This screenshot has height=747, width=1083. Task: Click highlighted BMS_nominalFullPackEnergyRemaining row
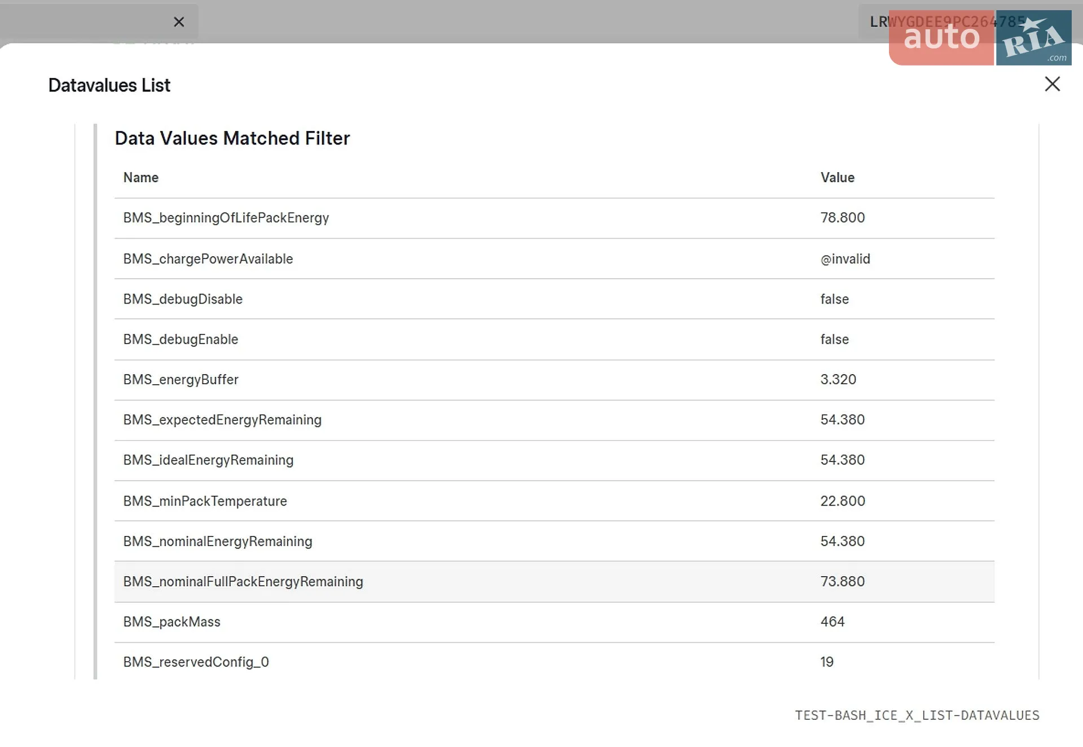[x=554, y=582]
